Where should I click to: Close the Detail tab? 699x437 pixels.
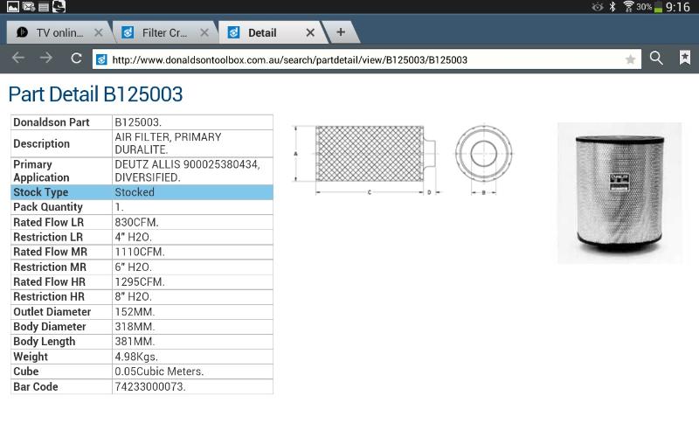(310, 32)
